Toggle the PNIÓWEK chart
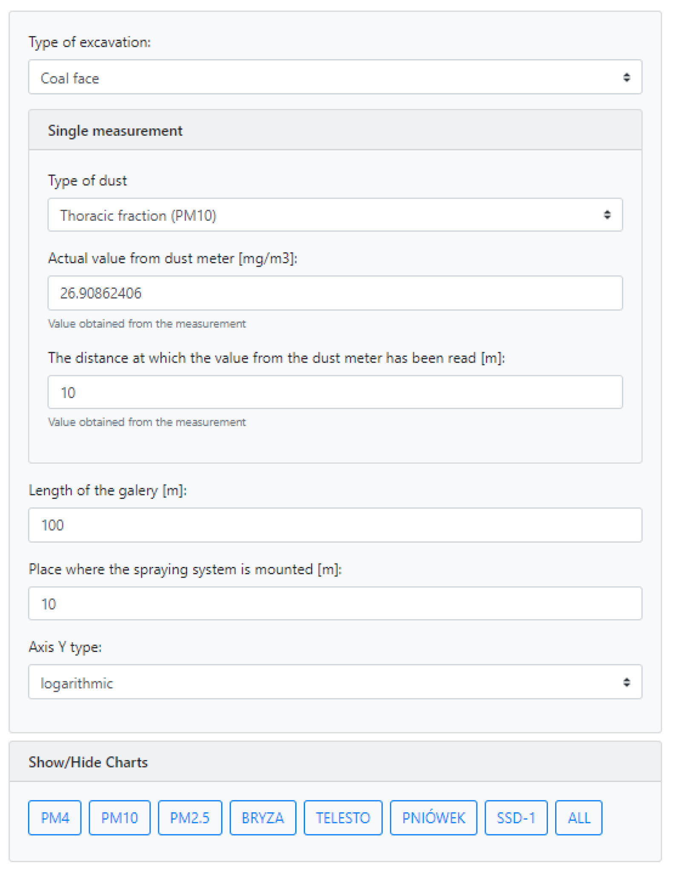This screenshot has height=874, width=673. coord(433,817)
